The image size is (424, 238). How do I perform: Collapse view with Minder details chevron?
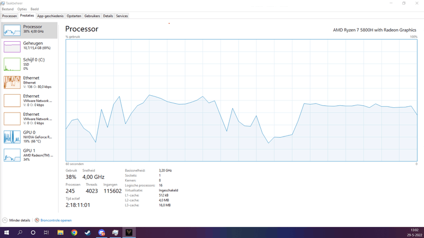[x=5, y=220]
